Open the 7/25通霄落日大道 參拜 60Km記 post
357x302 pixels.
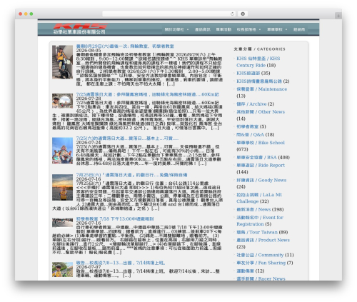(147, 94)
